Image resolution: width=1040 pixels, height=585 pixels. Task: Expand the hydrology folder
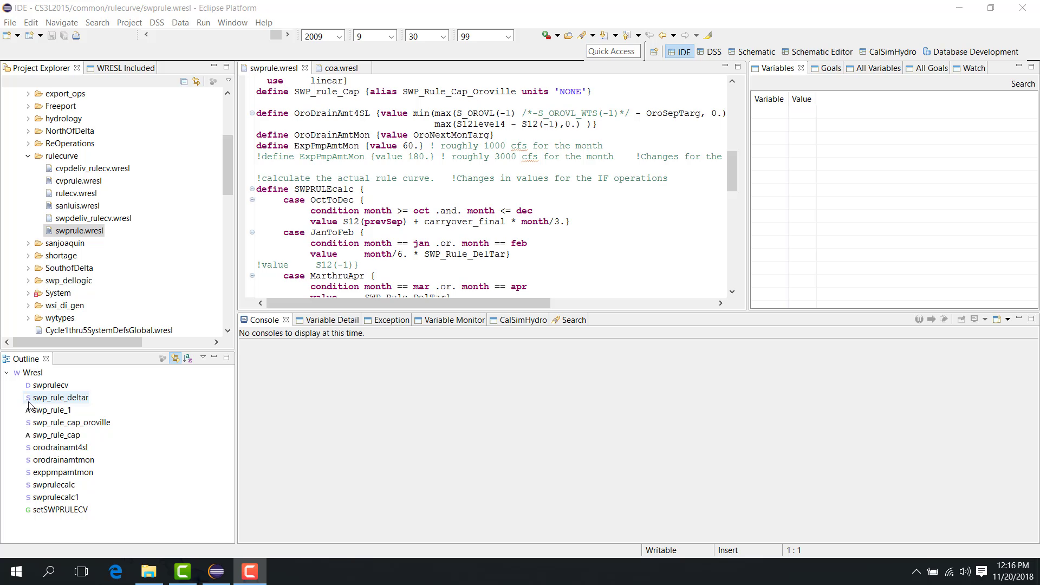point(28,119)
